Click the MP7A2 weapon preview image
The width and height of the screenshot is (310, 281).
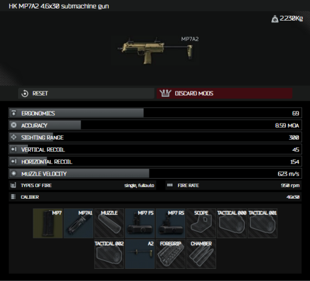[155, 51]
